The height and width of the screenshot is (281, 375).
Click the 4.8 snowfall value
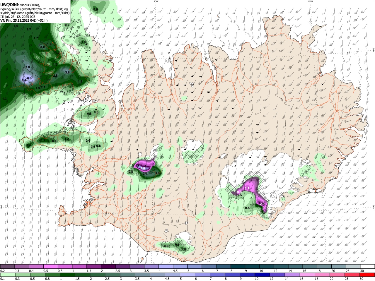tap(143, 169)
